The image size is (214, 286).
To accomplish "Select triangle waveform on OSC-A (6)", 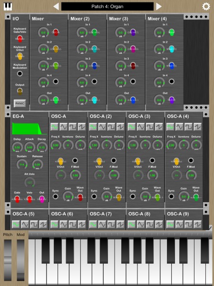I will tap(64, 225).
